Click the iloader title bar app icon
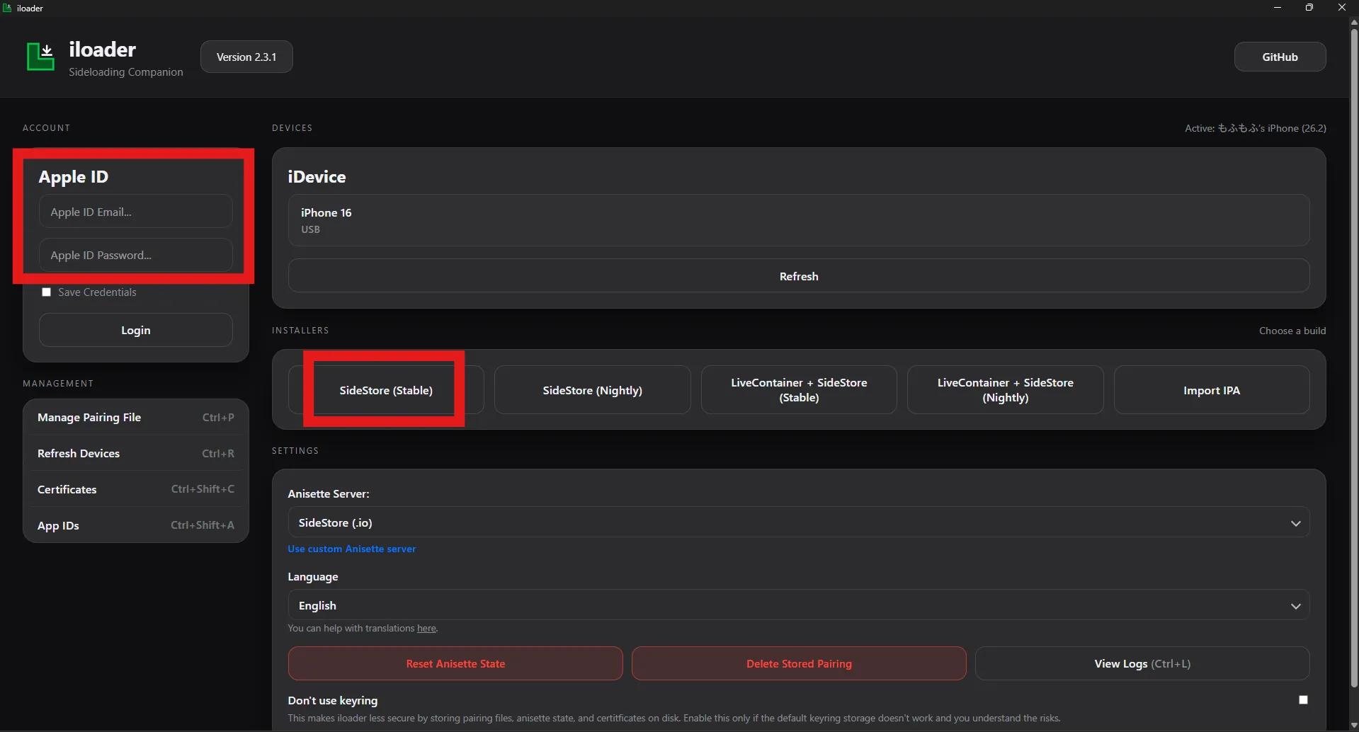Image resolution: width=1359 pixels, height=732 pixels. [7, 8]
